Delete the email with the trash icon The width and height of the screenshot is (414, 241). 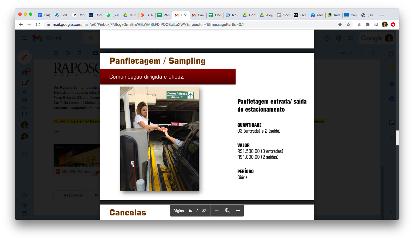[79, 53]
